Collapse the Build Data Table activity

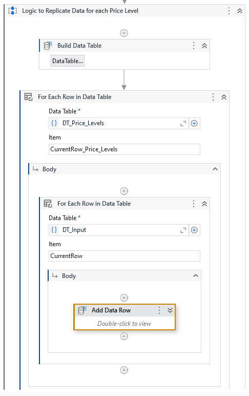(x=204, y=46)
